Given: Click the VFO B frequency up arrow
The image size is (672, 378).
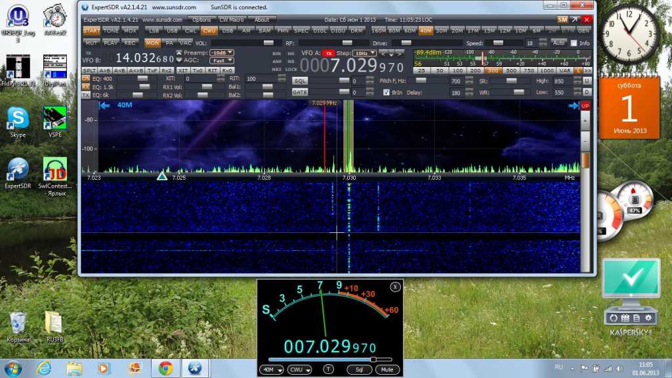Looking at the screenshot, I should [x=179, y=52].
